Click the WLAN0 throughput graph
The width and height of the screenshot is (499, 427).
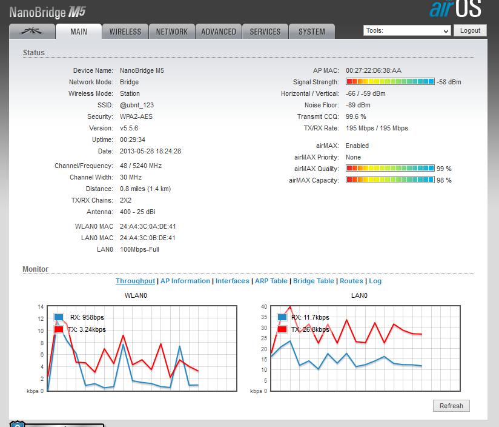coord(142,348)
